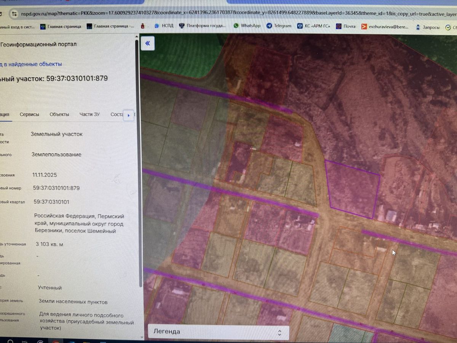Open the Telegram bookmark

[279, 26]
